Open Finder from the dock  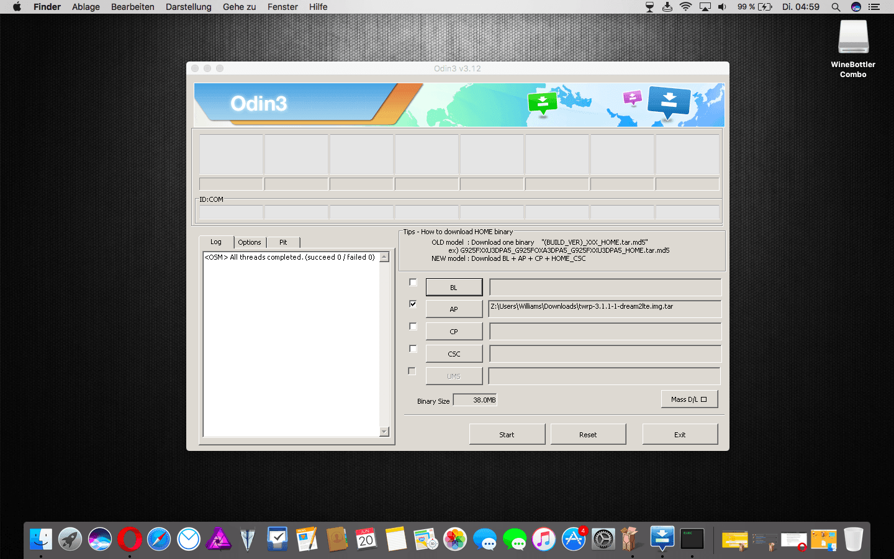pyautogui.click(x=41, y=539)
